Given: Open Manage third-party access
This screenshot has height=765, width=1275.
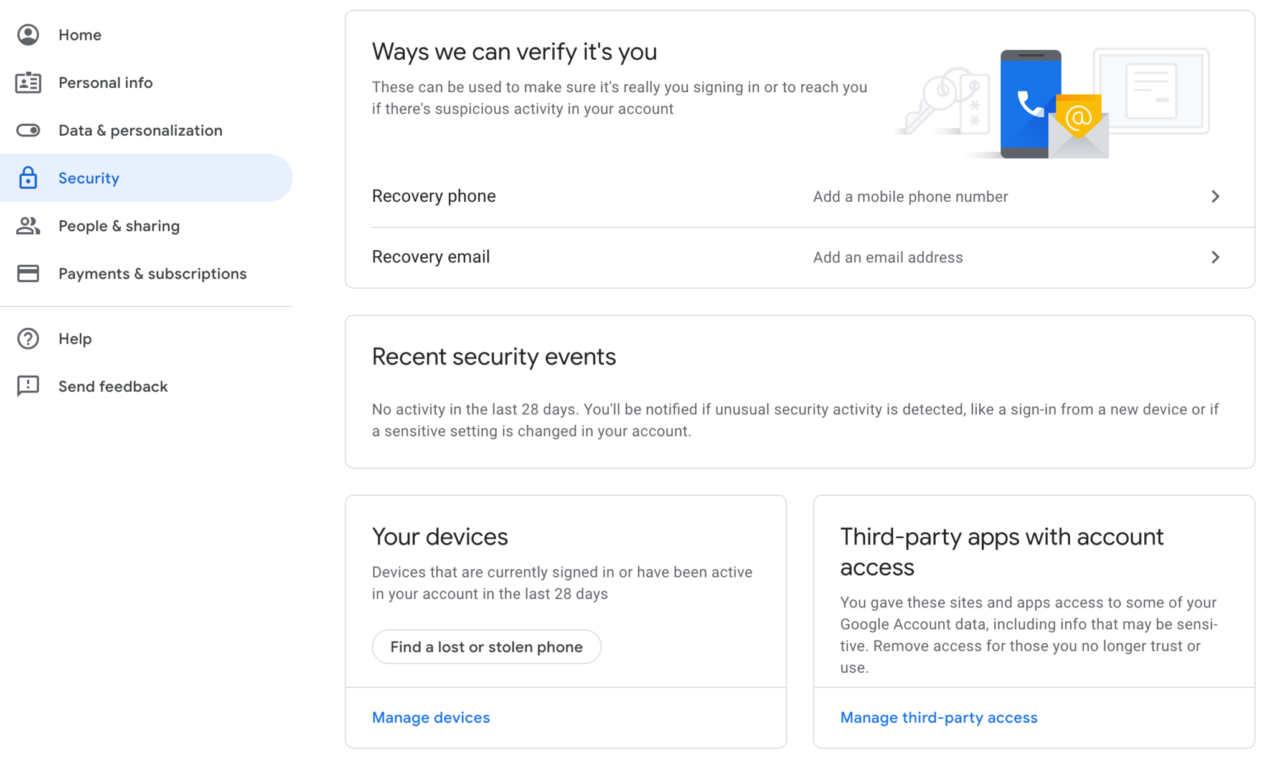Looking at the screenshot, I should coord(939,718).
